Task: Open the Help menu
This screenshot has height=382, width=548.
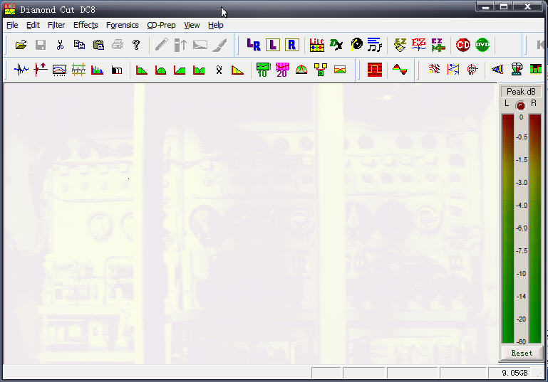Action: (x=216, y=25)
